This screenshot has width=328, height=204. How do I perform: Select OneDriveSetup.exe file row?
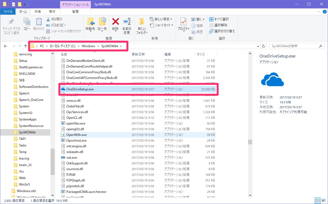click(138, 89)
